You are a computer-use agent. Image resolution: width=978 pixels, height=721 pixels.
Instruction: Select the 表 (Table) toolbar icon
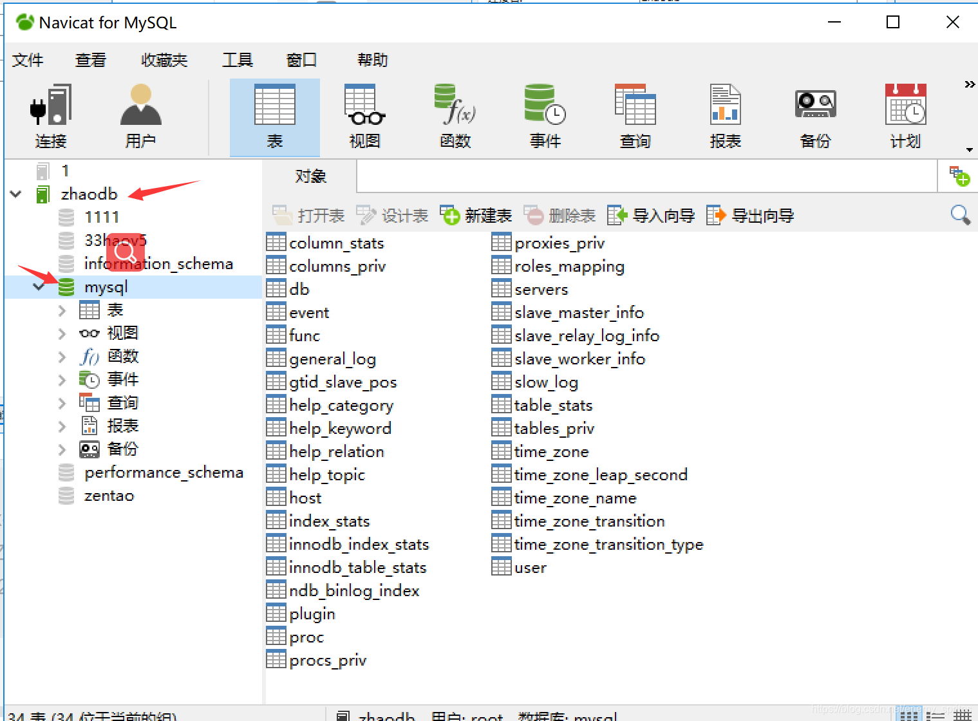coord(275,117)
